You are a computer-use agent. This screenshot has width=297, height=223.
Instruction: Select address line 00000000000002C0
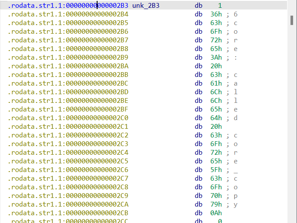(x=68, y=118)
